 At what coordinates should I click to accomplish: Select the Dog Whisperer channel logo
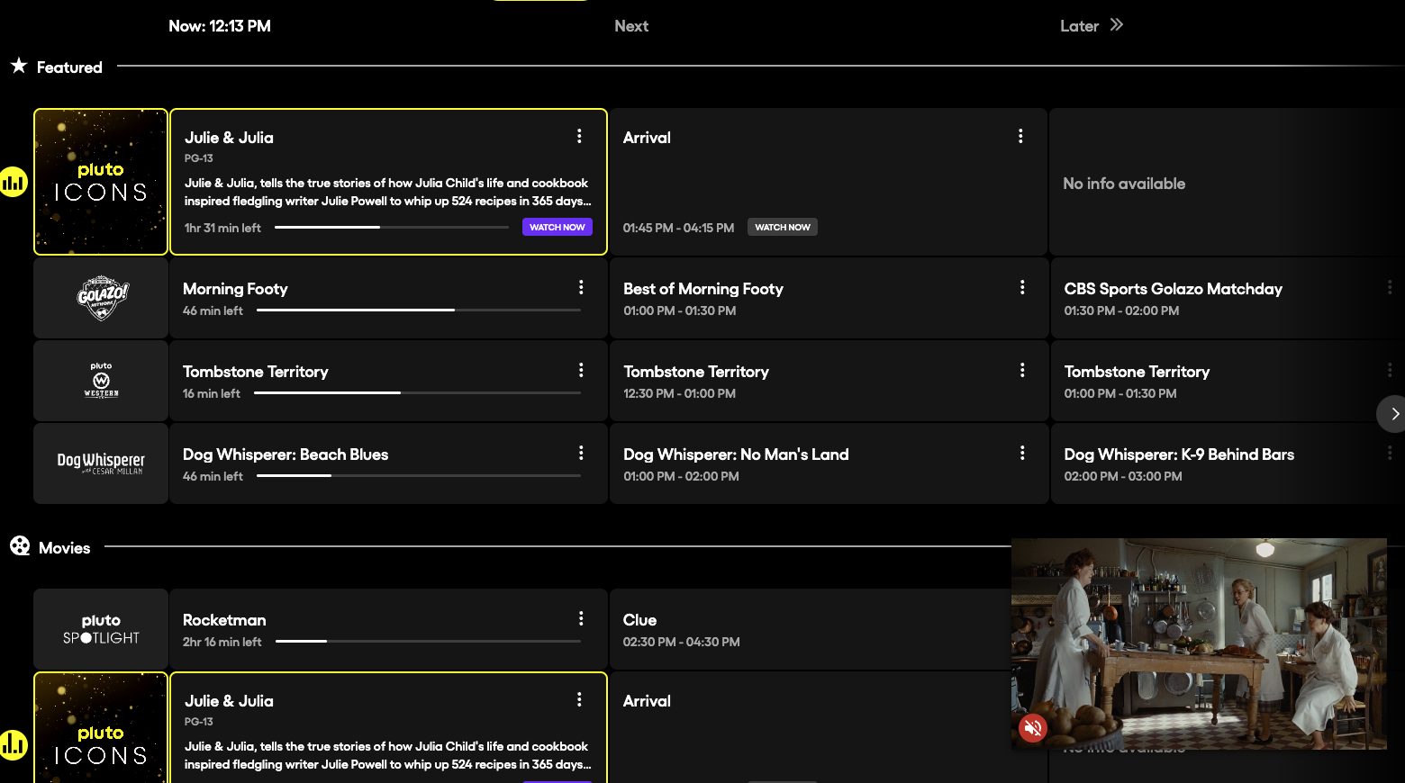(x=101, y=463)
